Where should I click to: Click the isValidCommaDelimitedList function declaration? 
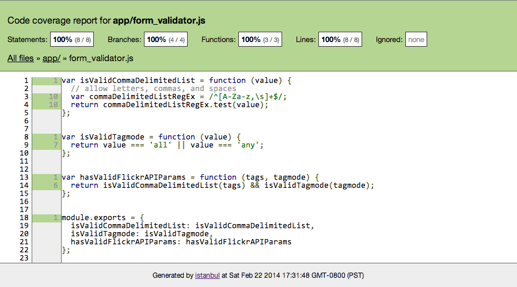(176, 81)
